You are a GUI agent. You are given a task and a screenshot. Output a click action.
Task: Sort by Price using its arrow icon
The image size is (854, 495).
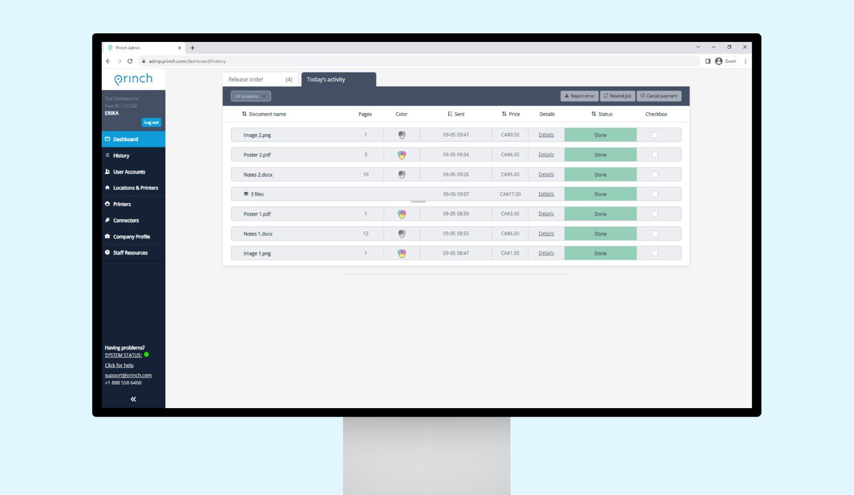pos(504,114)
